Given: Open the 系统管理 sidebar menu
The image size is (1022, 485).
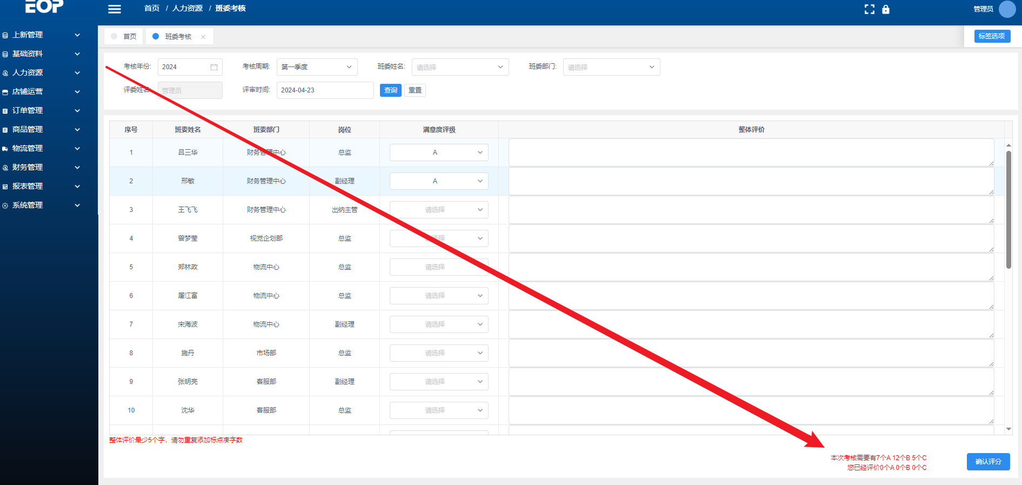Looking at the screenshot, I should (x=41, y=205).
